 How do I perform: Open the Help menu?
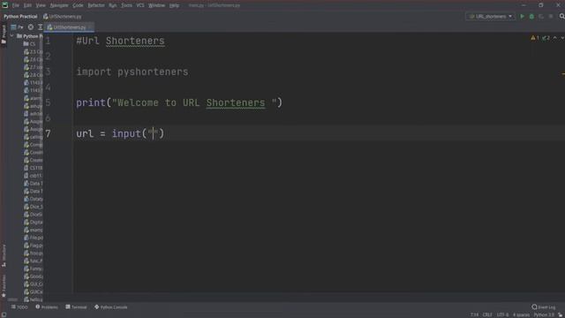(x=175, y=5)
